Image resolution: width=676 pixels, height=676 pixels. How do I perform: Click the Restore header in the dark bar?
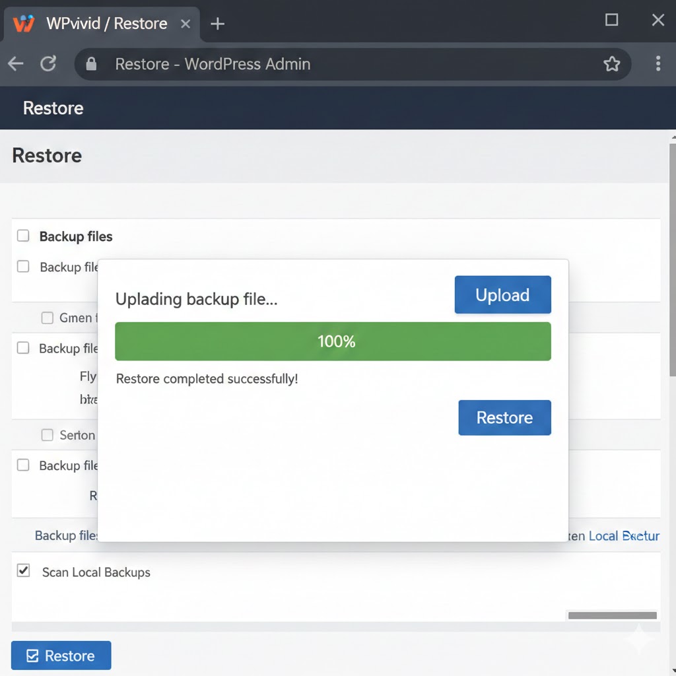53,108
